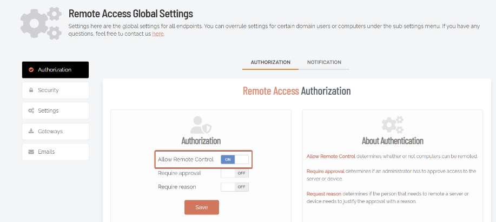The width and height of the screenshot is (496, 222).
Task: Open the Gateways sidebar section
Action: point(55,131)
